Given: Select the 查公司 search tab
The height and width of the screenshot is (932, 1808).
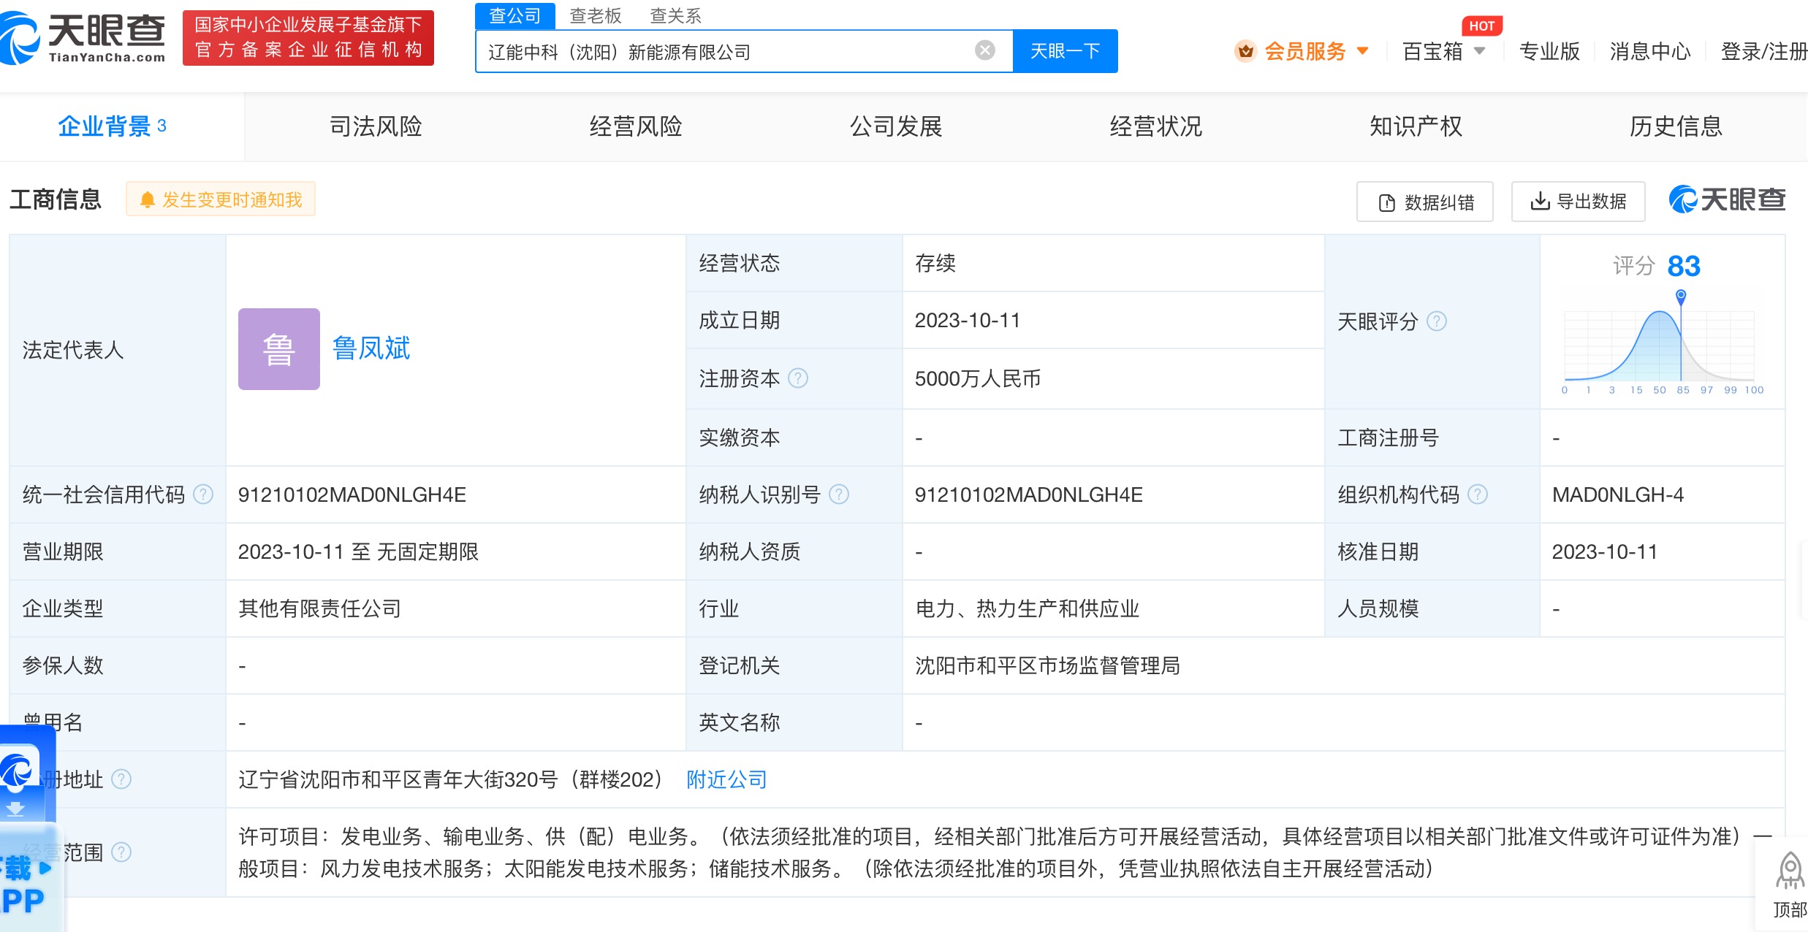Looking at the screenshot, I should tap(515, 15).
